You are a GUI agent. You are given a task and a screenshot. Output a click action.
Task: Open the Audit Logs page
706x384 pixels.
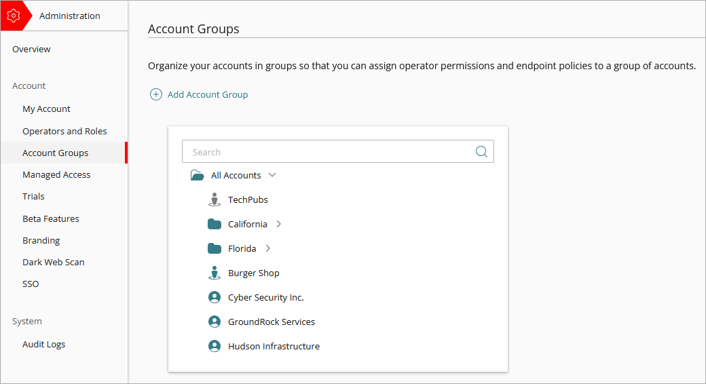(x=44, y=344)
